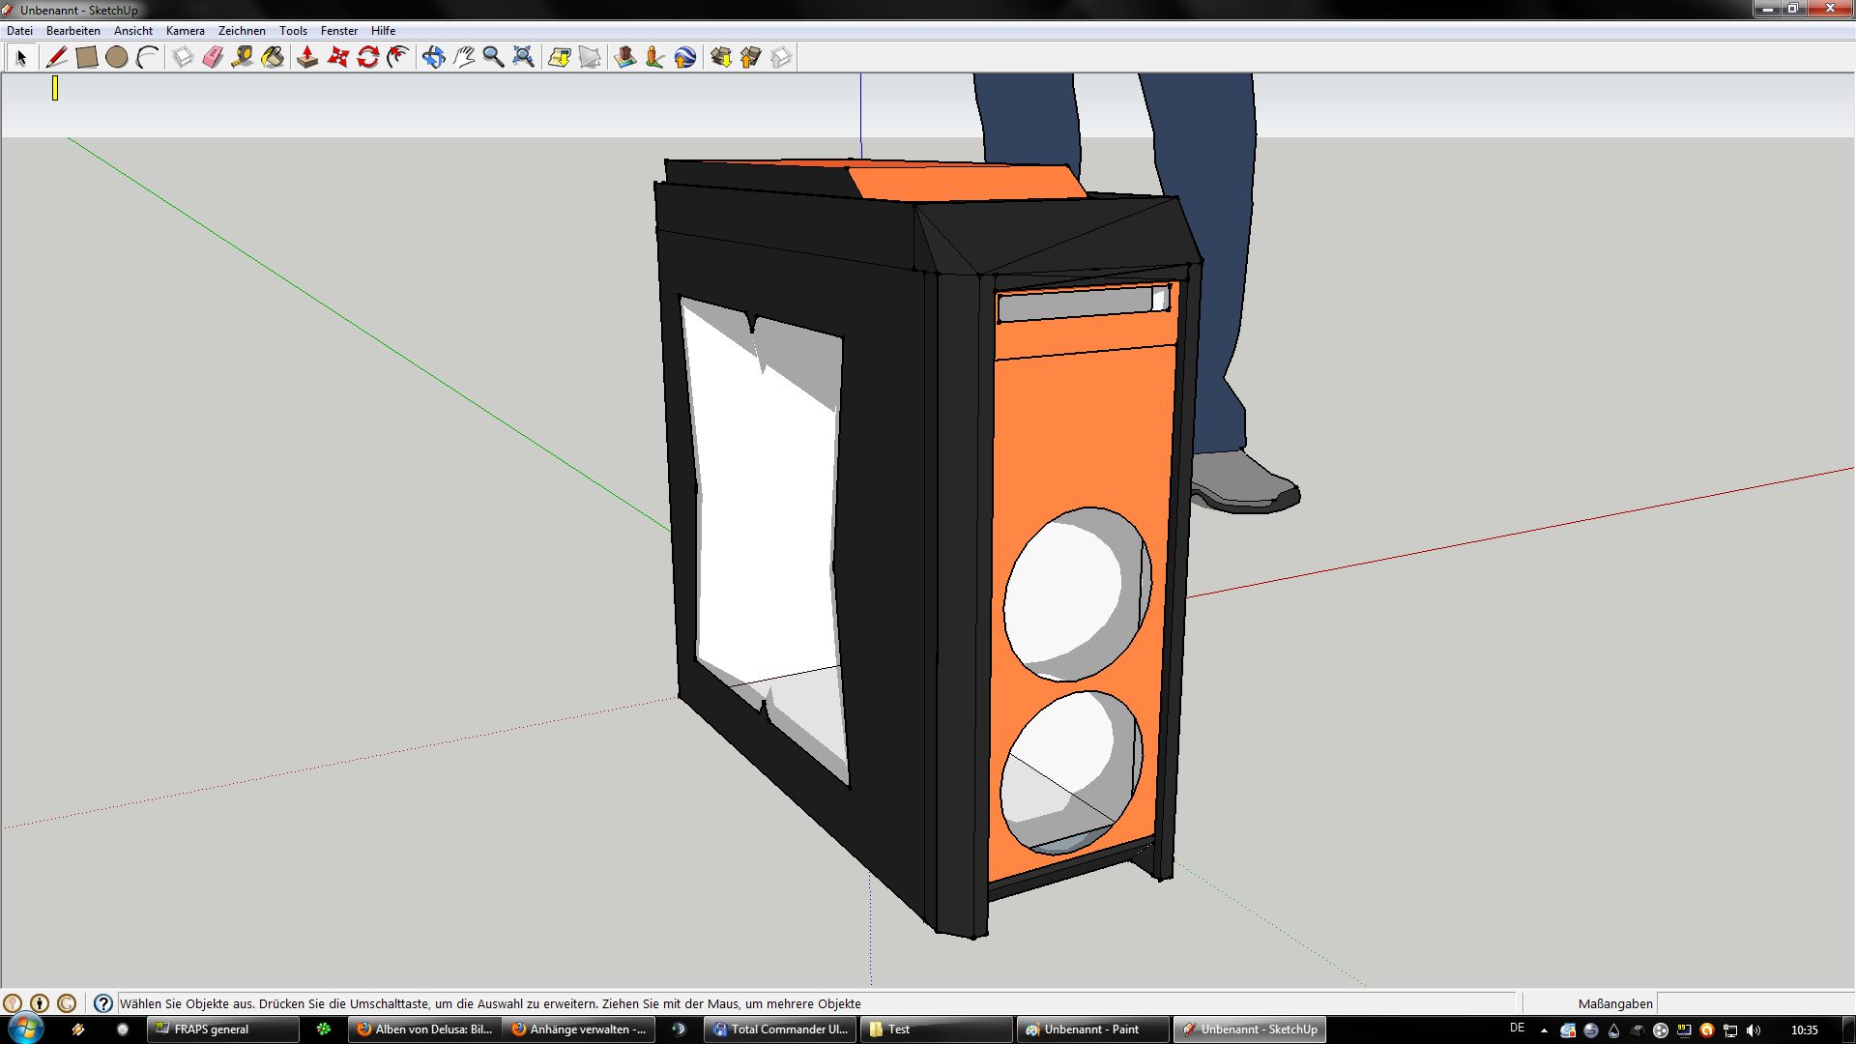Click the Share Component icon
Viewport: 1856px width, 1044px height.
781,58
